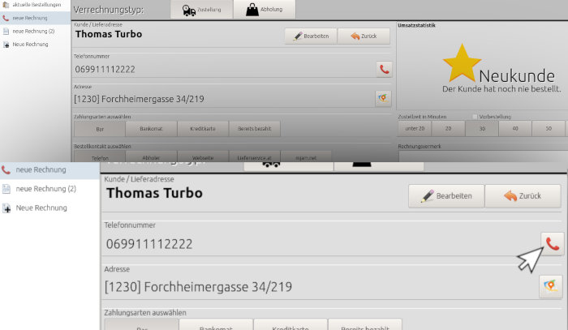
Task: Select Lieferservice.at as order contact
Action: point(254,158)
